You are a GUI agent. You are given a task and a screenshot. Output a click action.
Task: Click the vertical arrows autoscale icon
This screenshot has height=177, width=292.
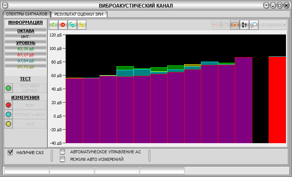click(245, 25)
